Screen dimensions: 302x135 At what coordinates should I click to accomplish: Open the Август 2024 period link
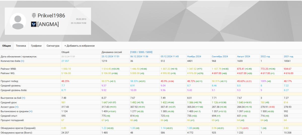click(243, 57)
